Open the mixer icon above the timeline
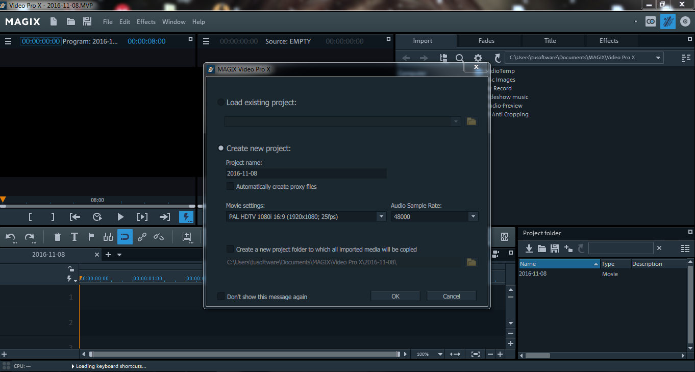The width and height of the screenshot is (695, 372). pos(505,237)
